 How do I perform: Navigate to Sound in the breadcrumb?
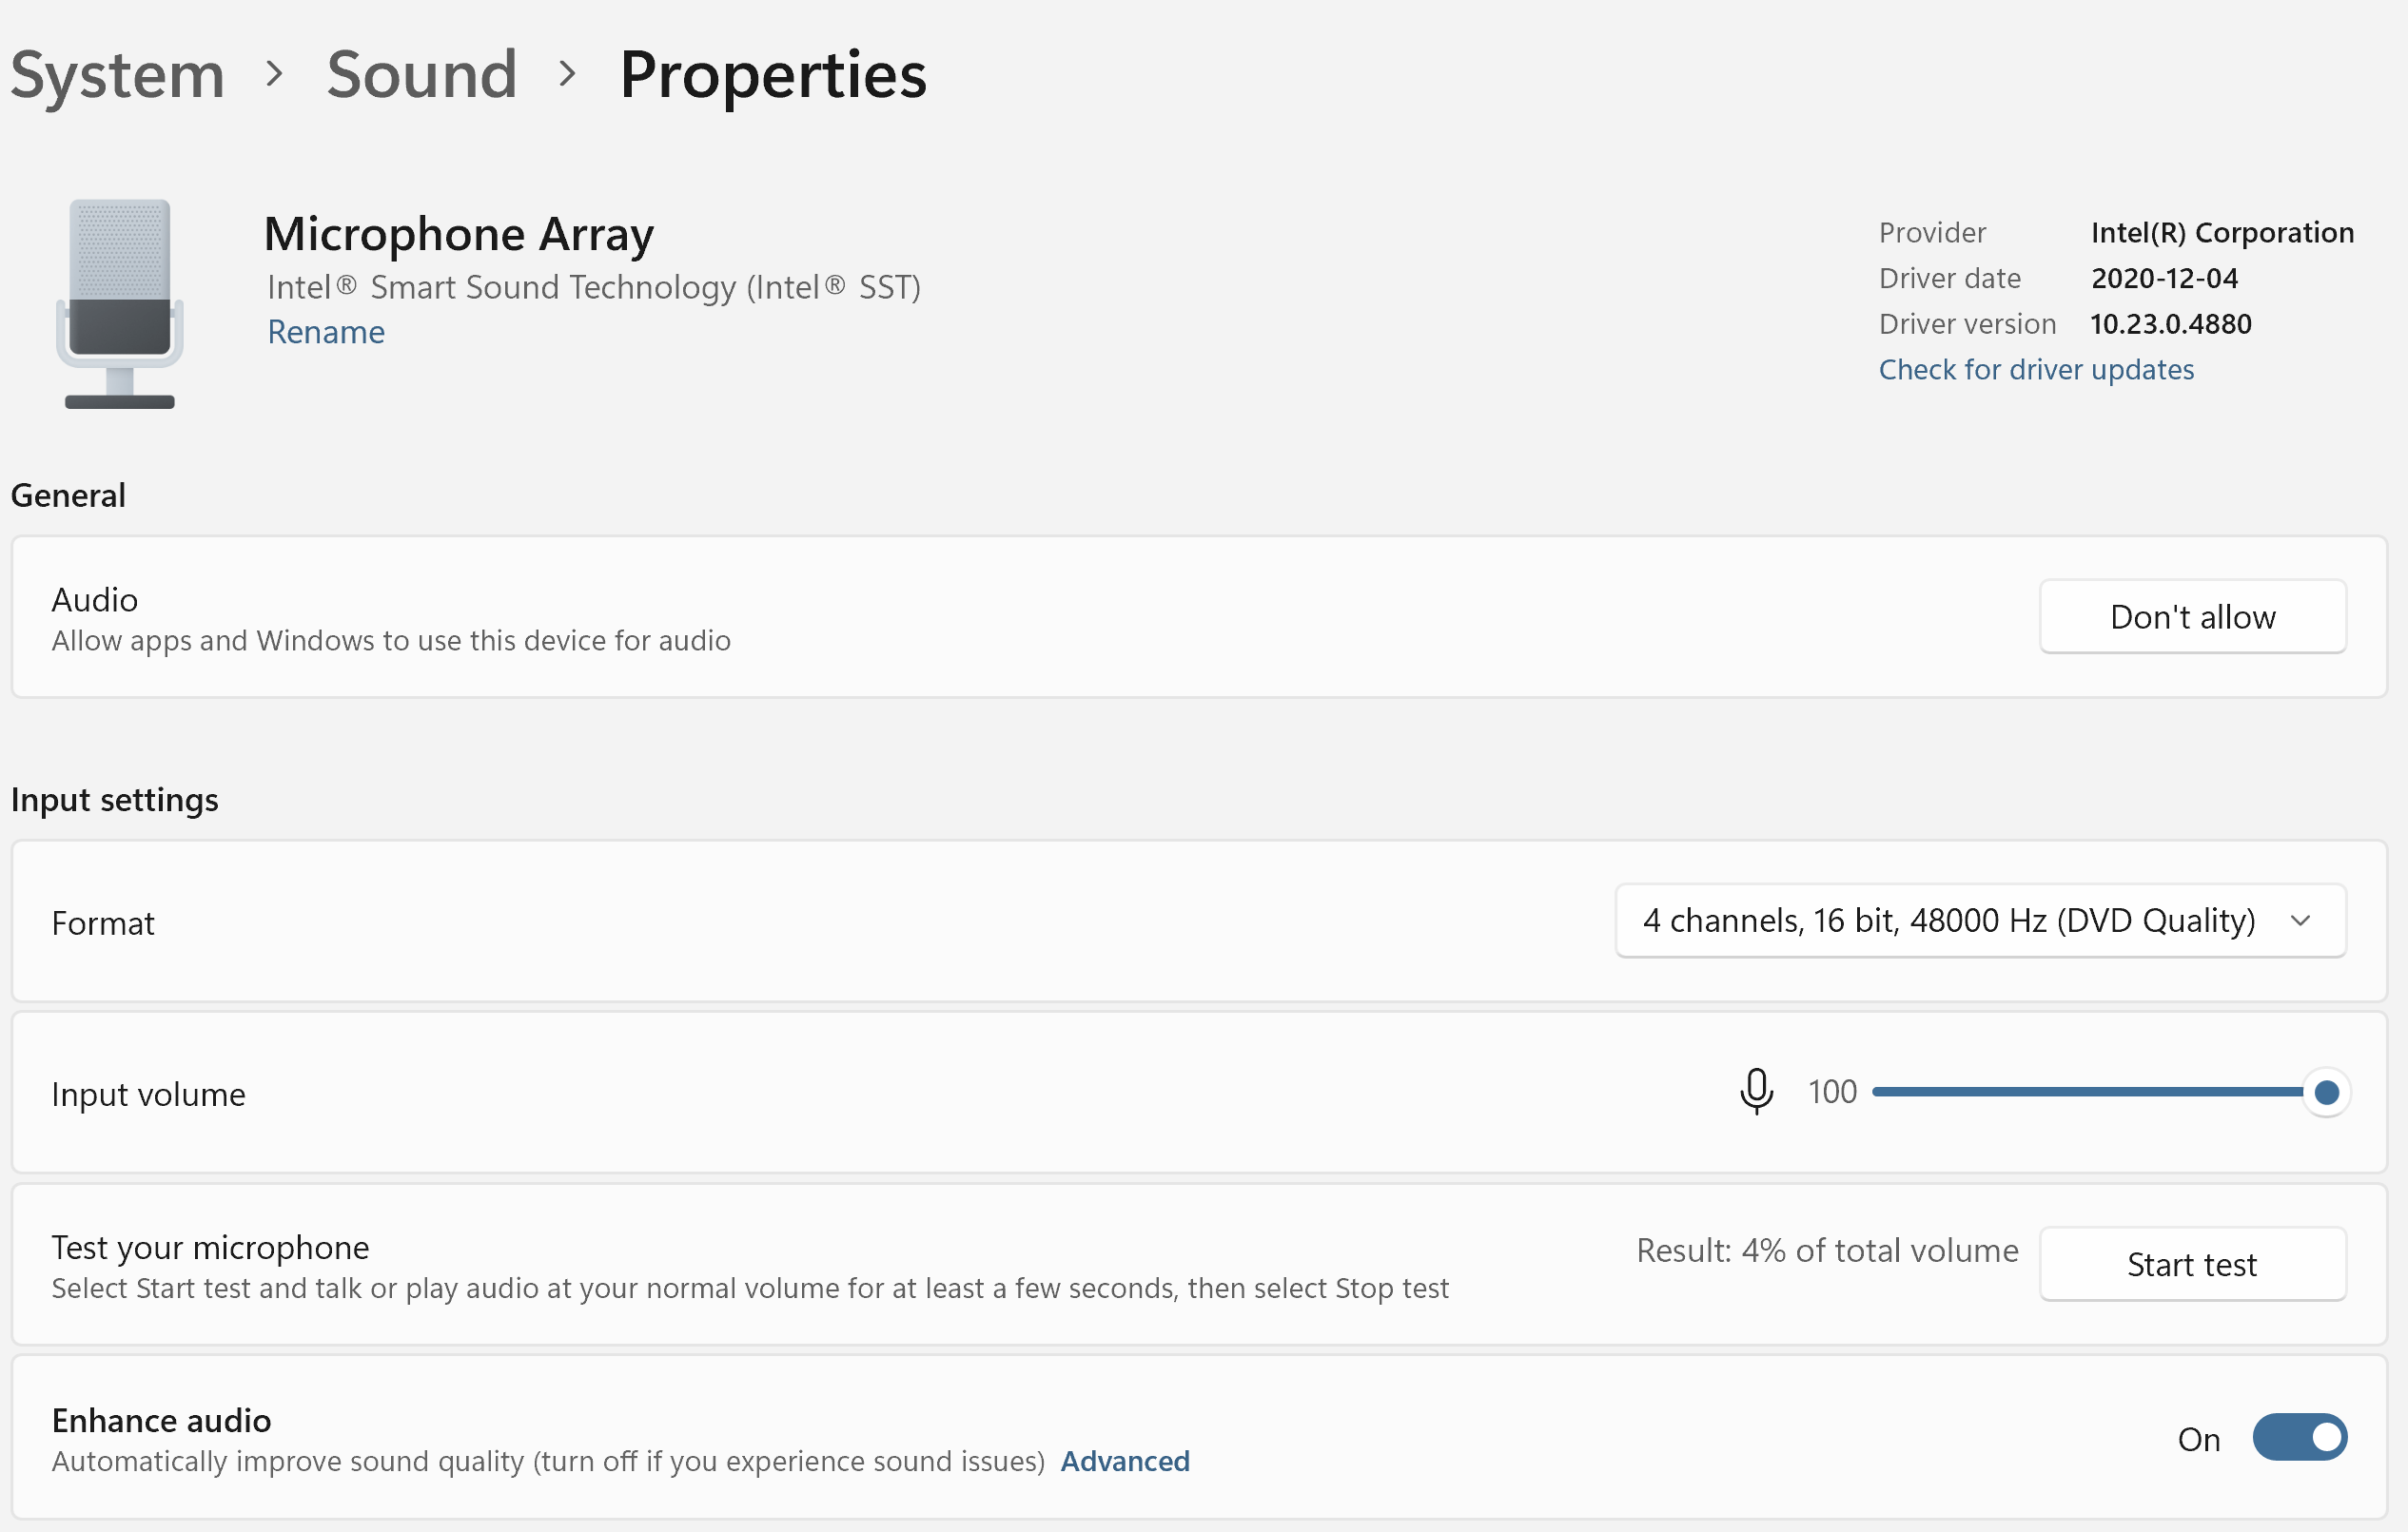[421, 75]
